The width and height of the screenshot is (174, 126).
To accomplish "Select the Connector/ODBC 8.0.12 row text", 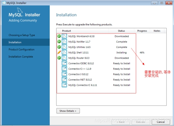I will (x=81, y=63).
